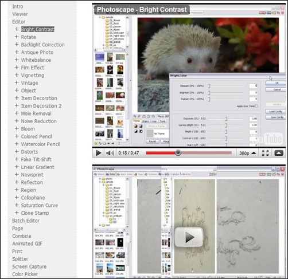Expand the Vintage plus icon
Viewport: 288px width, 279px height.
click(17, 82)
